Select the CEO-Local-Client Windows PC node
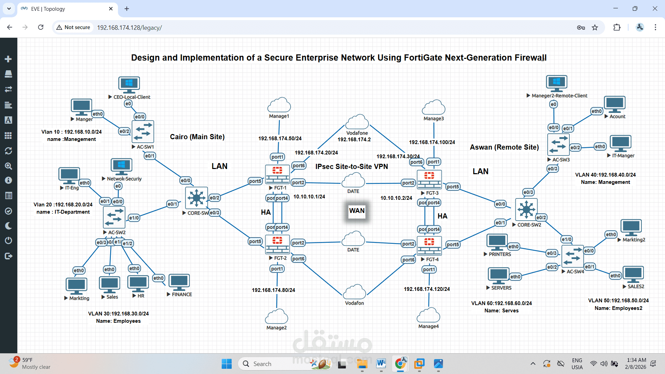Screen dimensions: 665x374 pos(129,85)
